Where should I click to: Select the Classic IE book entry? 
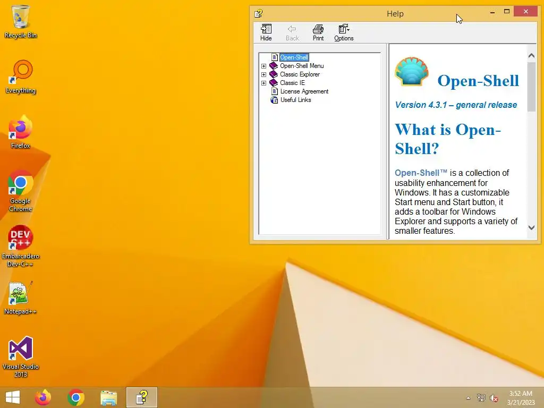pos(292,83)
